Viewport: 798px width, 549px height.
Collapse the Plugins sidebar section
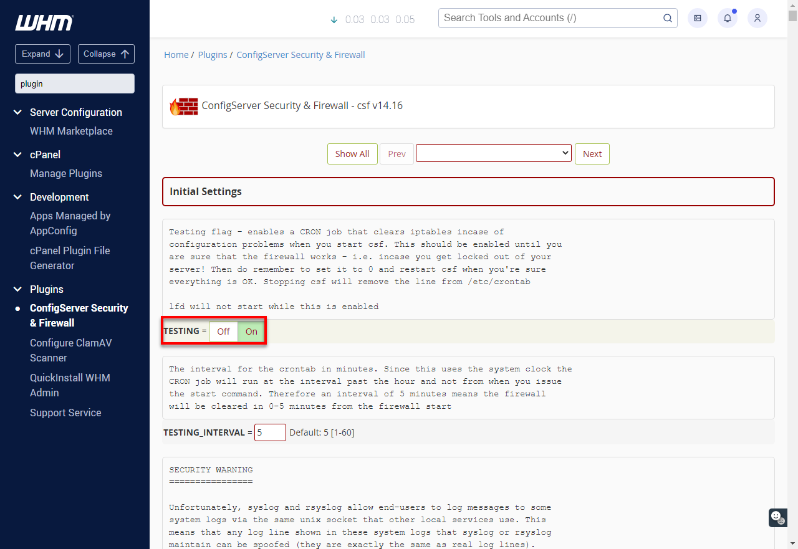17,289
